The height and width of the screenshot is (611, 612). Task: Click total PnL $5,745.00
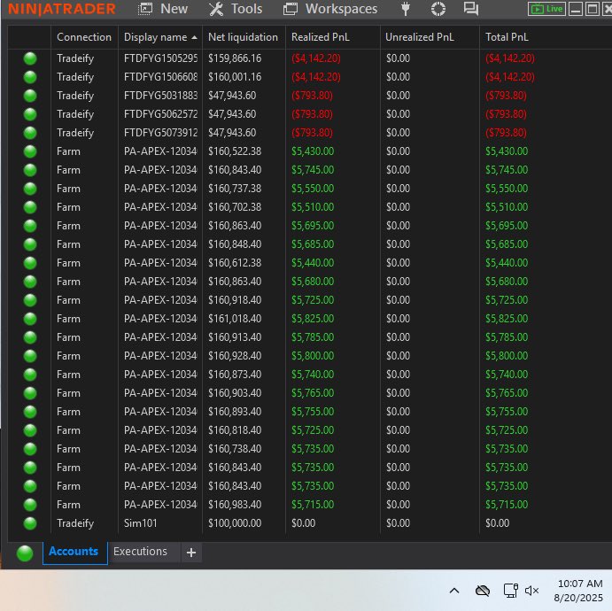[x=507, y=170]
